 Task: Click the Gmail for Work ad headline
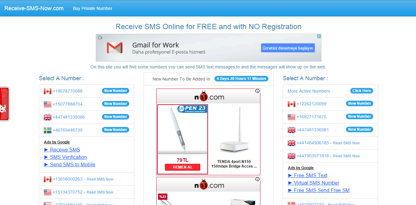click(156, 45)
